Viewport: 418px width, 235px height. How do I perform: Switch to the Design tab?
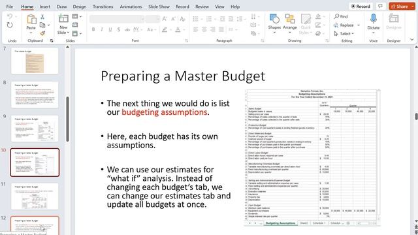(x=80, y=7)
